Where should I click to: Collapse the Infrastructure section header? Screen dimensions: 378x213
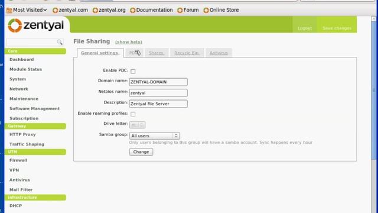point(35,198)
